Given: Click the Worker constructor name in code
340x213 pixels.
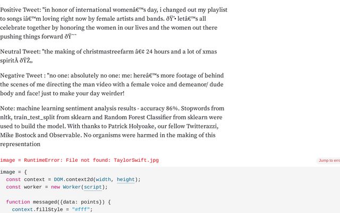Looking at the screenshot, I should click(x=72, y=187).
